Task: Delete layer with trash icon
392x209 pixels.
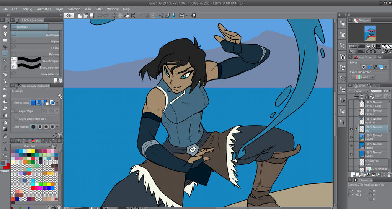Action: [389, 175]
